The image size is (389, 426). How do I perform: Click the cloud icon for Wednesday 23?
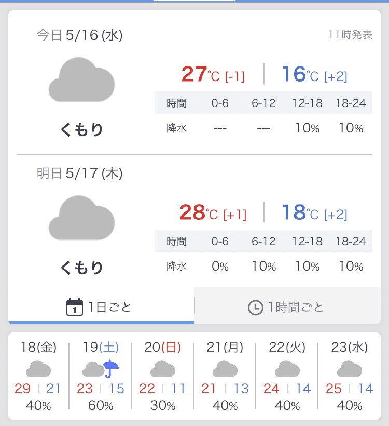click(350, 369)
